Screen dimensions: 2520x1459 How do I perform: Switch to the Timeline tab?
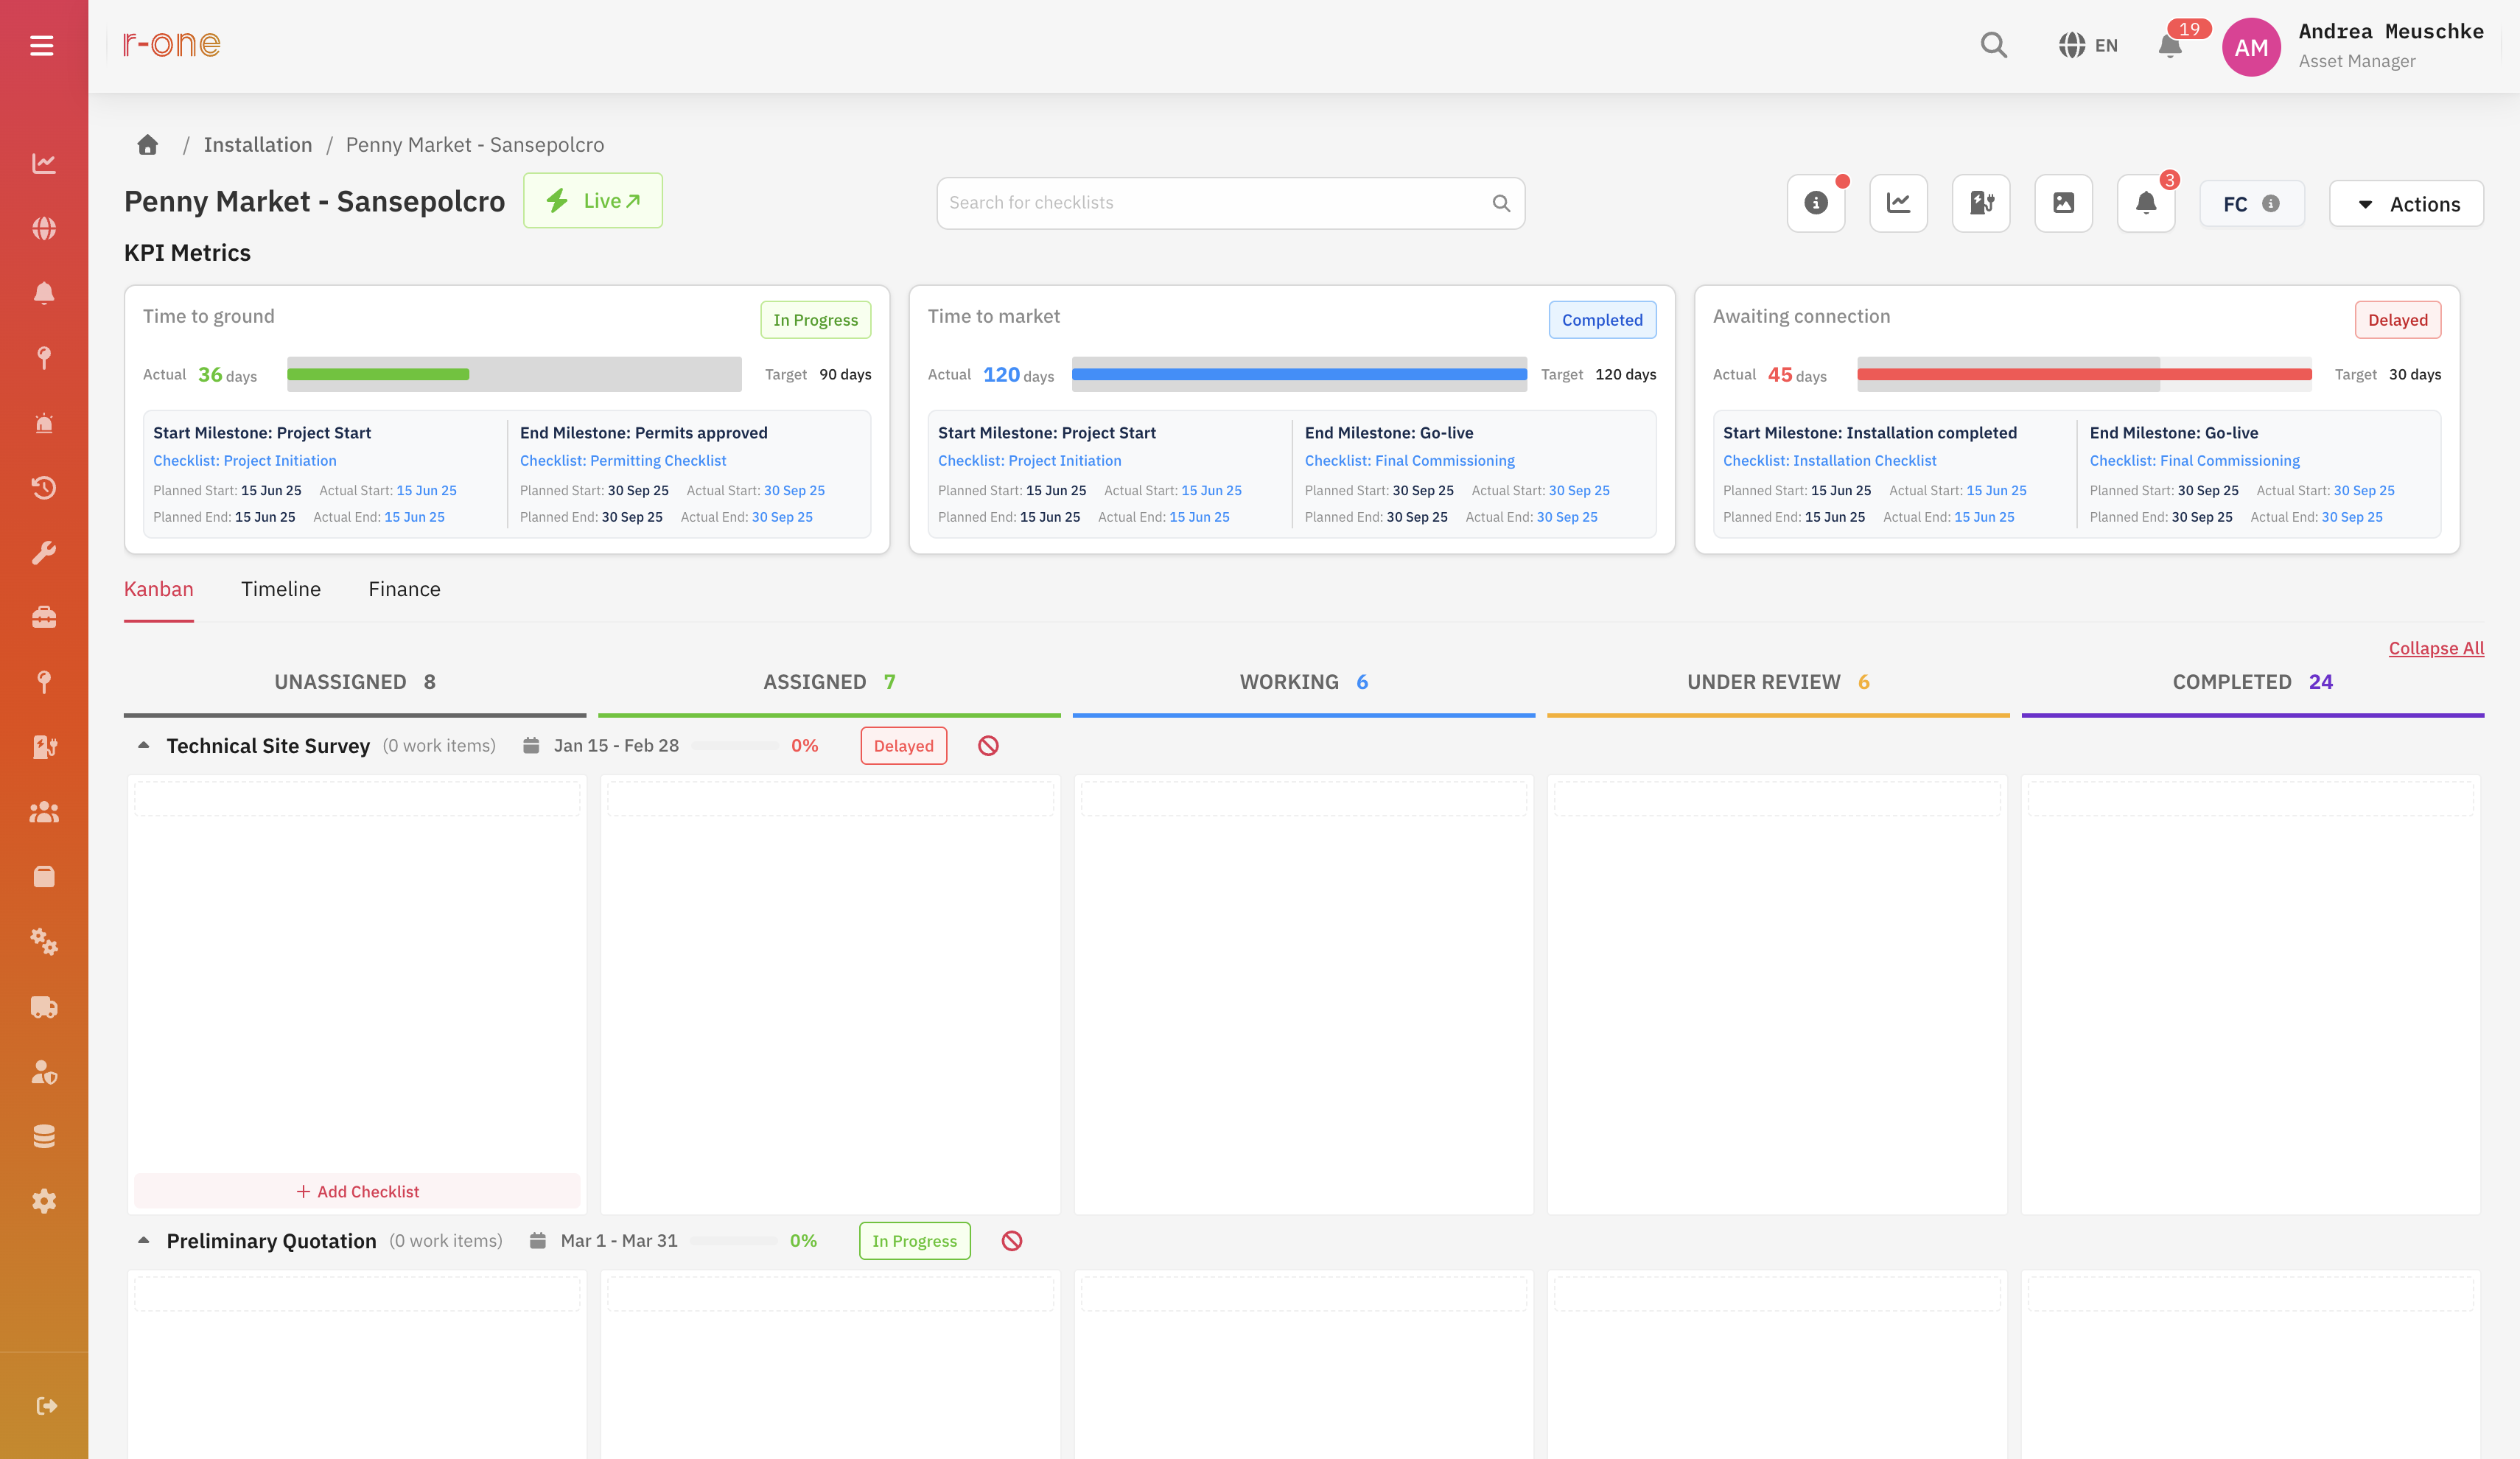point(281,590)
